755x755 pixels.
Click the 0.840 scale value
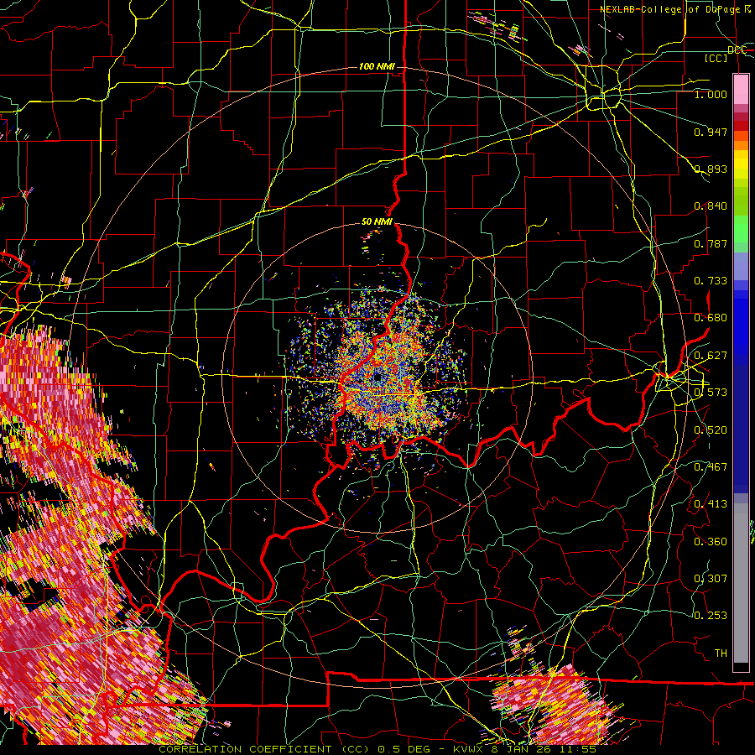coord(711,206)
